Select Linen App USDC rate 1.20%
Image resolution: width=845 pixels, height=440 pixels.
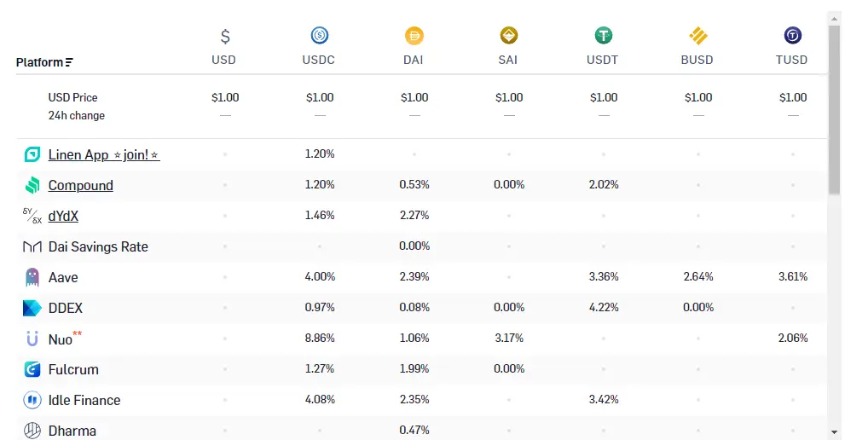point(320,153)
